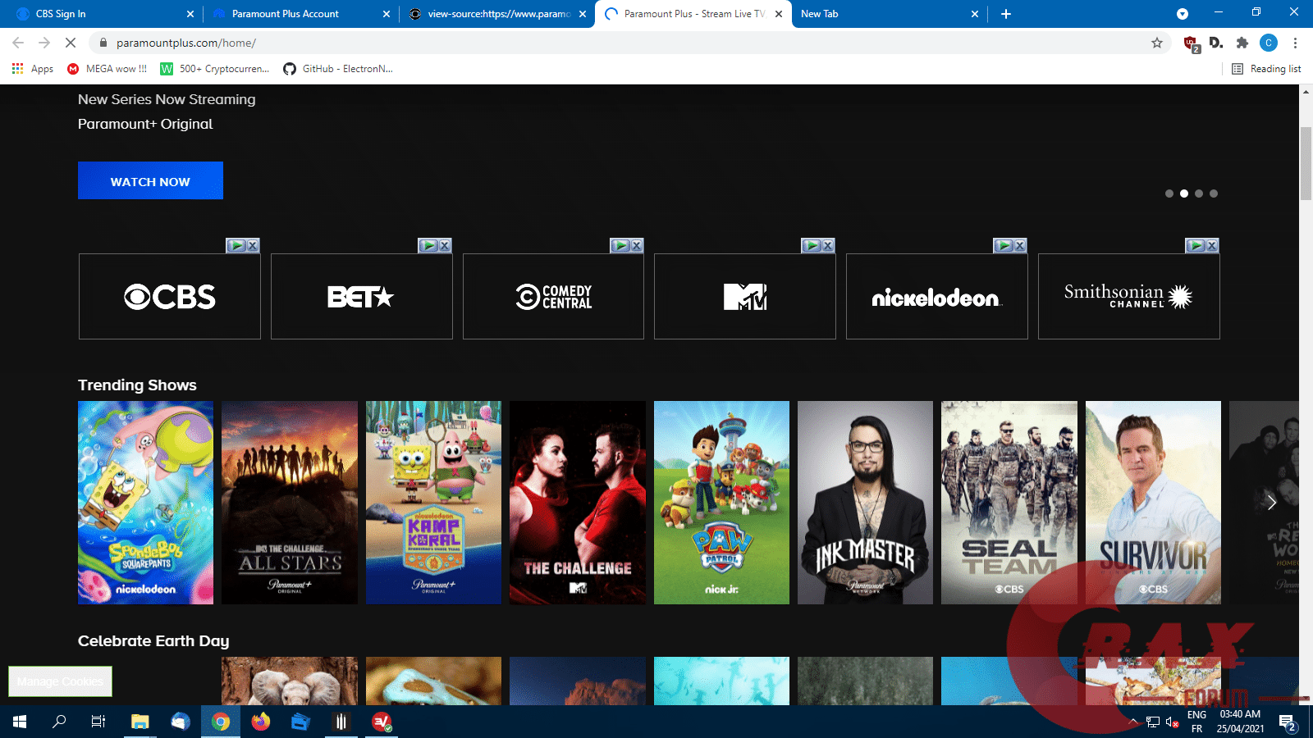This screenshot has width=1313, height=738.
Task: Select the third hero carousel dot
Action: [x=1199, y=194]
